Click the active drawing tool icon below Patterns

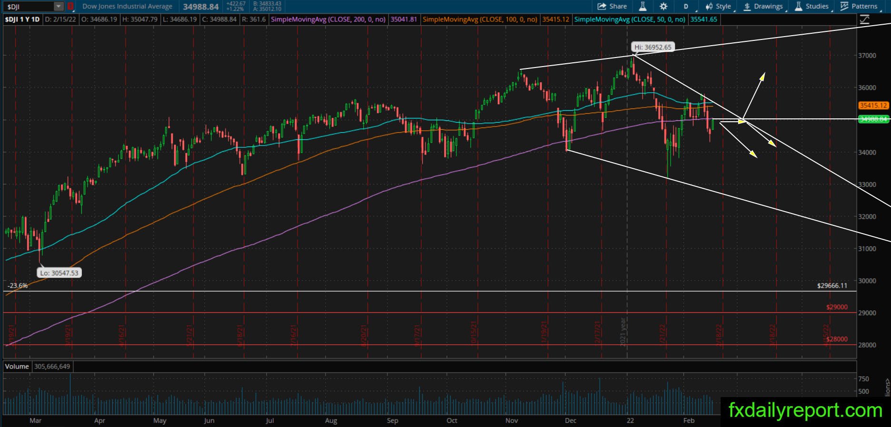pos(865,19)
